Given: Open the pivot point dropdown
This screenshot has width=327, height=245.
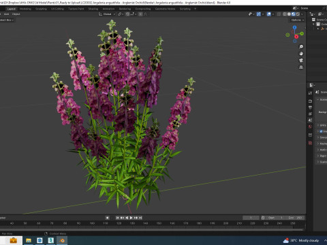Looking at the screenshot, I should tap(121, 14).
